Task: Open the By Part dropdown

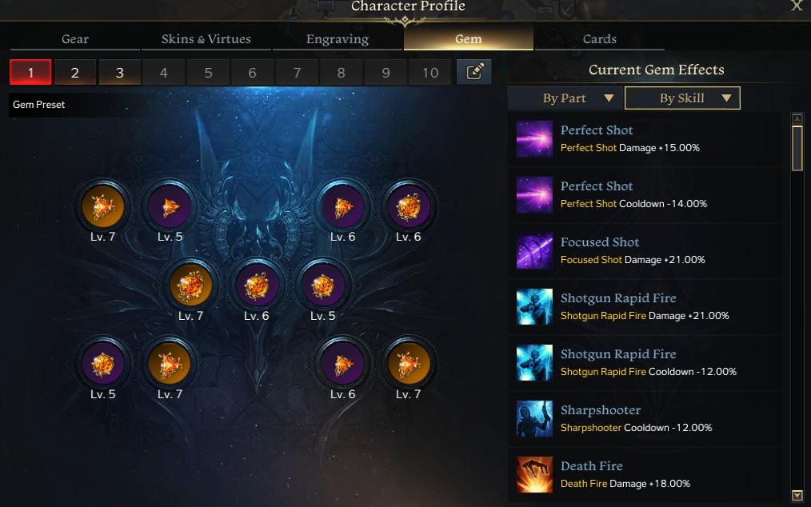Action: coord(565,98)
